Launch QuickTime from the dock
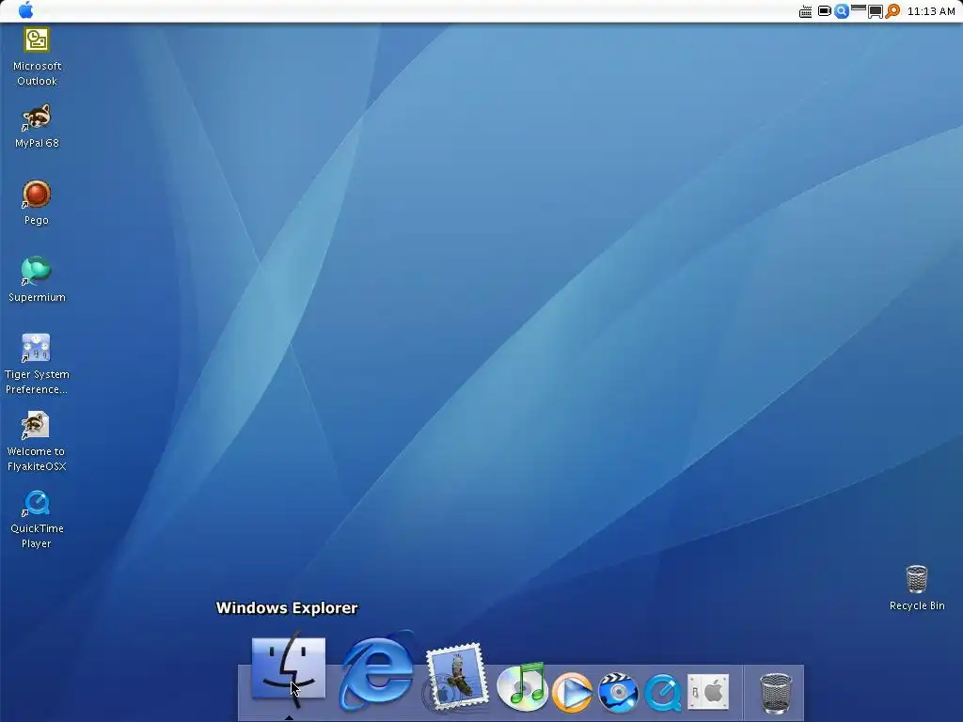963x722 pixels. [x=663, y=693]
